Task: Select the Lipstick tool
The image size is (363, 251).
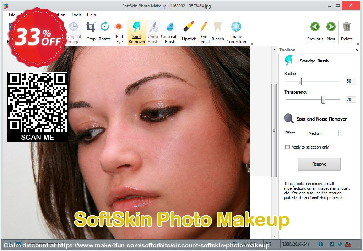Action: point(189,32)
